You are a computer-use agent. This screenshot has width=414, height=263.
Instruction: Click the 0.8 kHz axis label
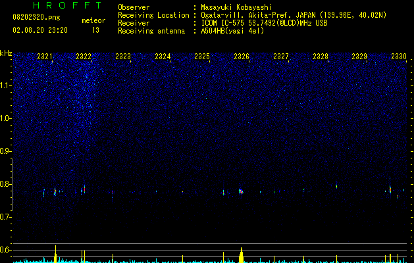click(x=6, y=184)
